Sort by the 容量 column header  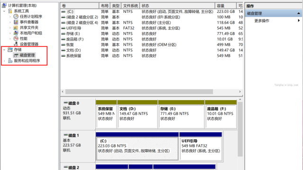[225, 6]
